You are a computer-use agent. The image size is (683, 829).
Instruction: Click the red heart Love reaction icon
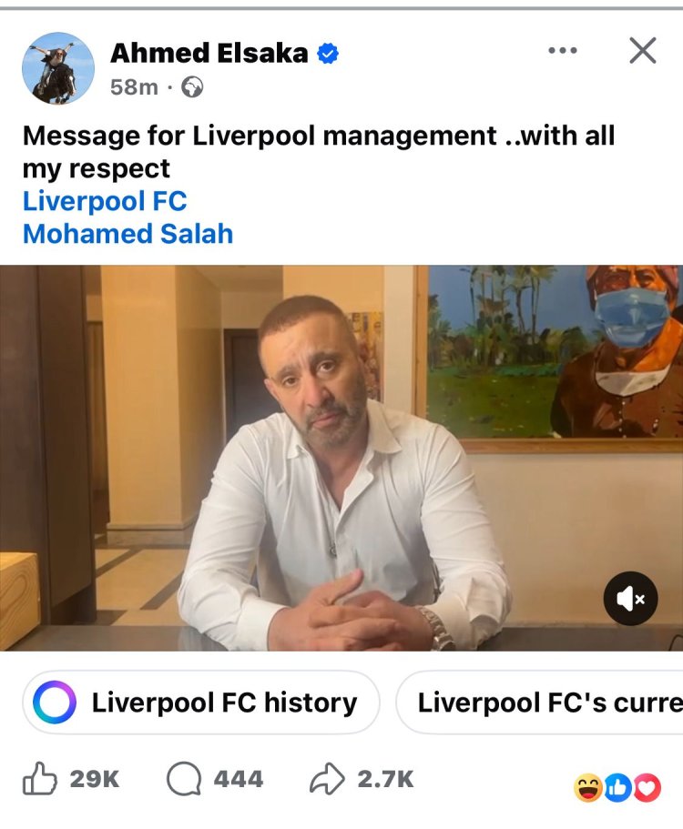[x=647, y=788]
